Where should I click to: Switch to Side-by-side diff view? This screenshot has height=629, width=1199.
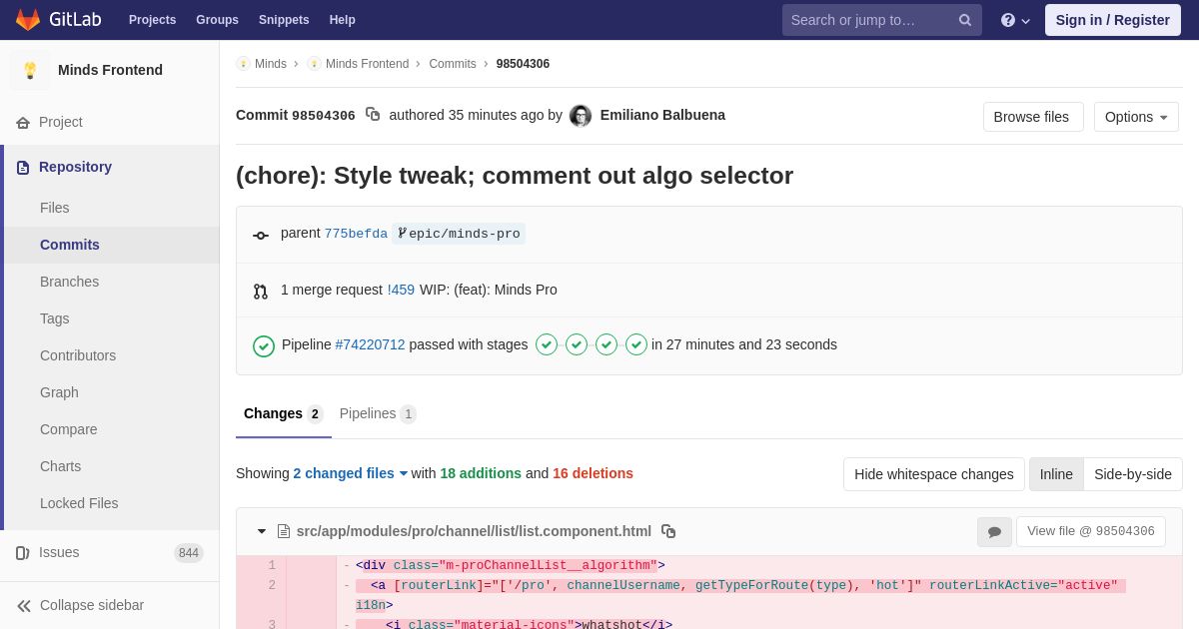(1133, 474)
